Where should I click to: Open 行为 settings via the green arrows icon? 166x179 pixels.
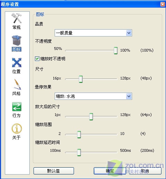coord(17,107)
